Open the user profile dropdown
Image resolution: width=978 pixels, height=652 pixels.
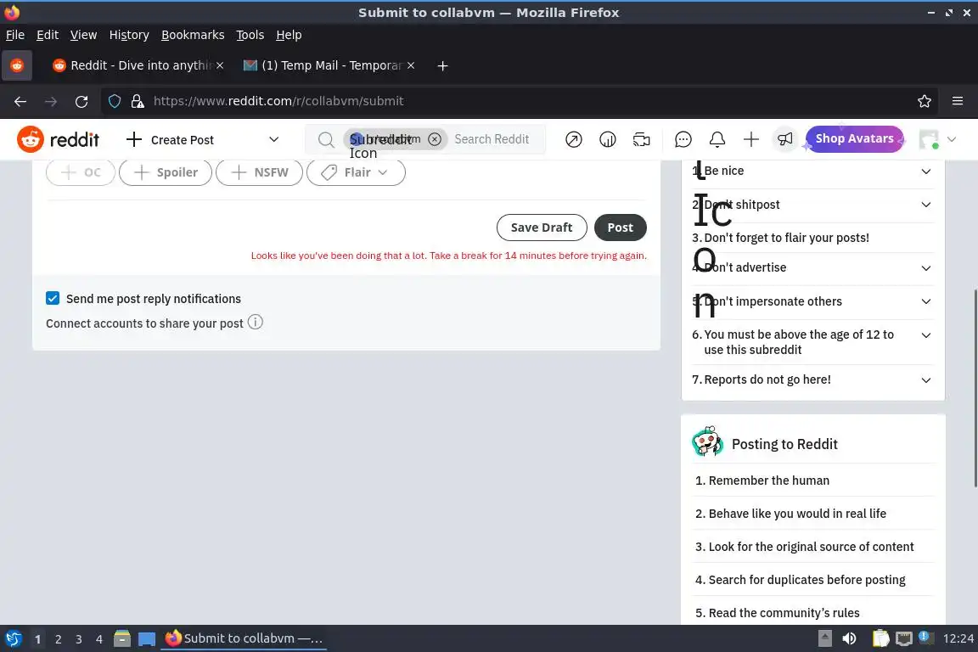pos(937,139)
